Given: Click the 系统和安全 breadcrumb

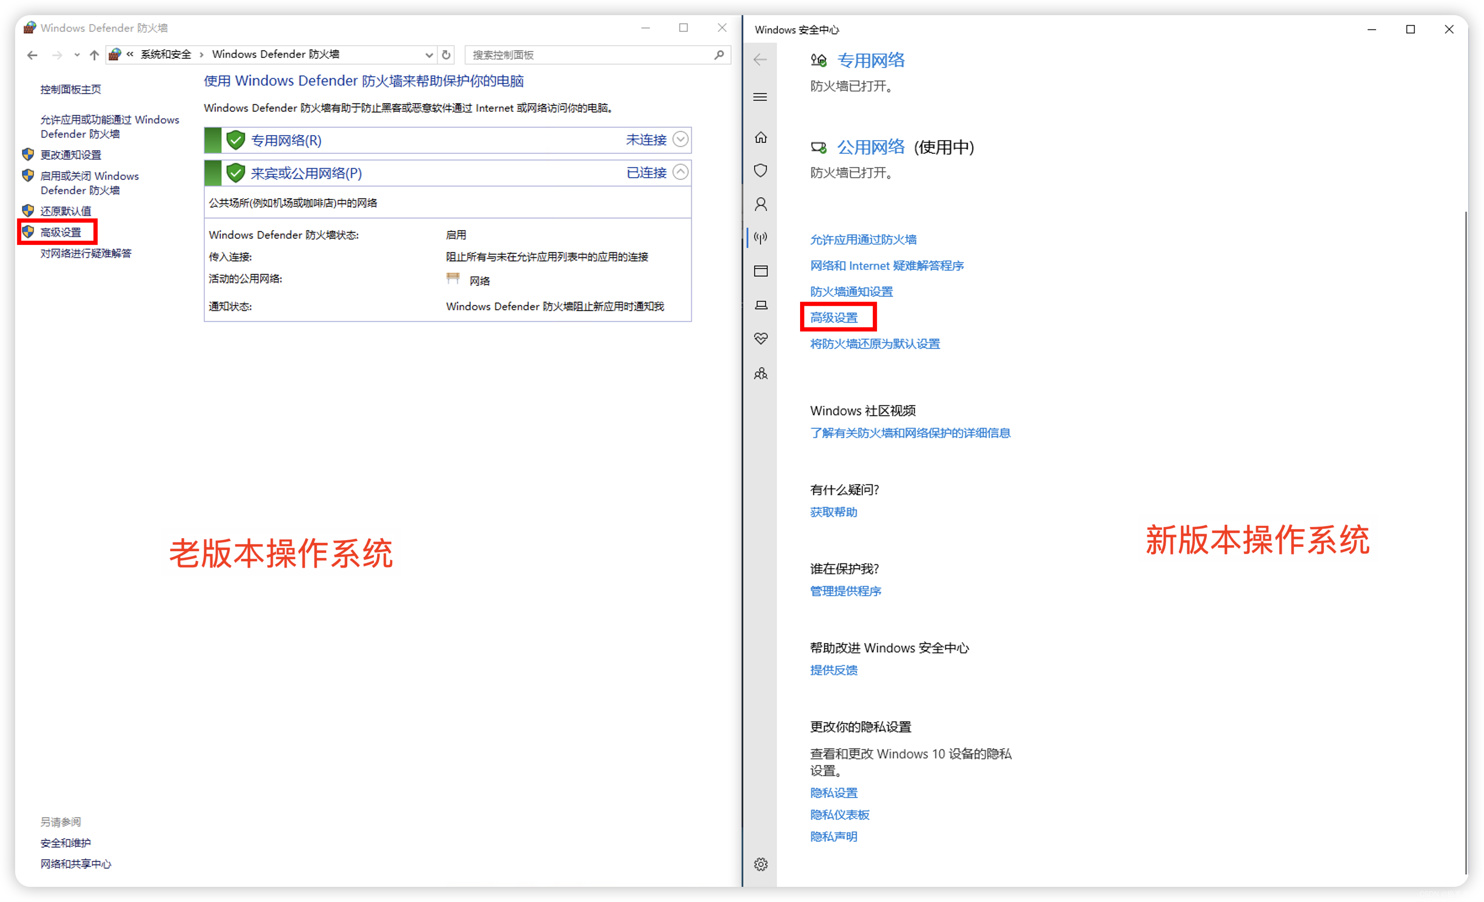Looking at the screenshot, I should [166, 54].
